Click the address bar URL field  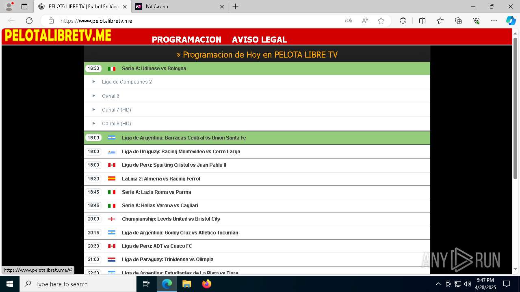point(199,21)
